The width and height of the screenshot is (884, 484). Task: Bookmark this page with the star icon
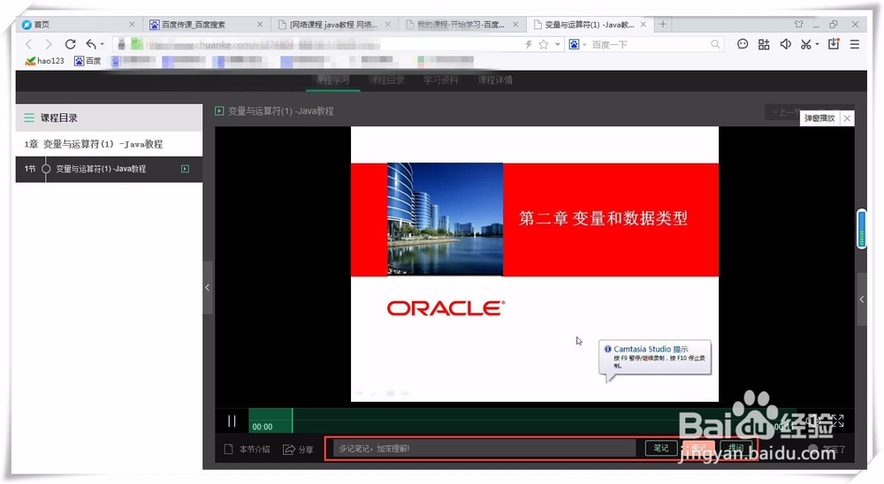coord(544,44)
